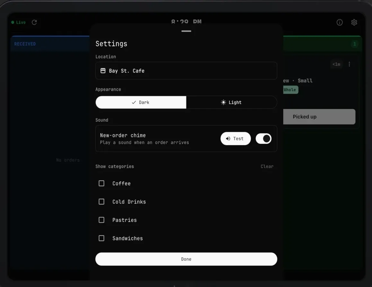Click the sun icon in Light option
This screenshot has width=372, height=287.
pyautogui.click(x=223, y=102)
